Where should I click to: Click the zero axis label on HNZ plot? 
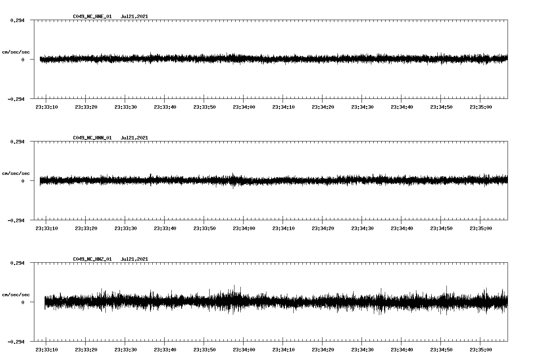coord(23,302)
